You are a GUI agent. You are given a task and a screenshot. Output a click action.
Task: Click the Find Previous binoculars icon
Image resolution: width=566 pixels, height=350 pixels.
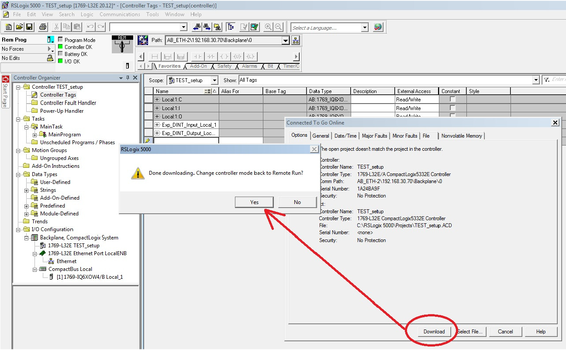[197, 27]
